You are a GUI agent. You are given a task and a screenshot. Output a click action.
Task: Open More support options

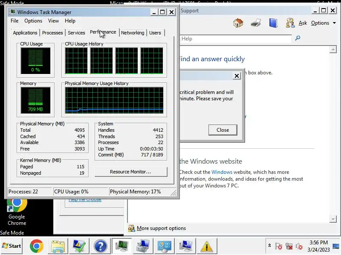[161, 228]
